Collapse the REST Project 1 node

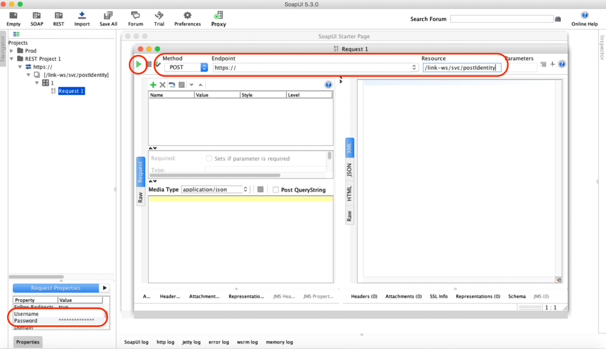(12, 59)
